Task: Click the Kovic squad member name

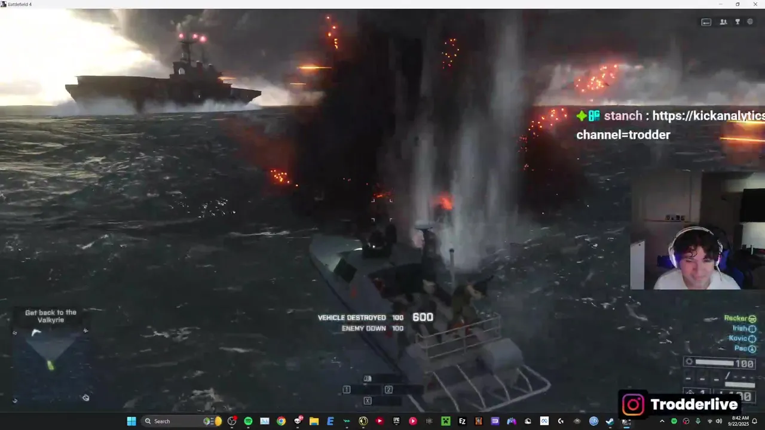Action: point(738,339)
